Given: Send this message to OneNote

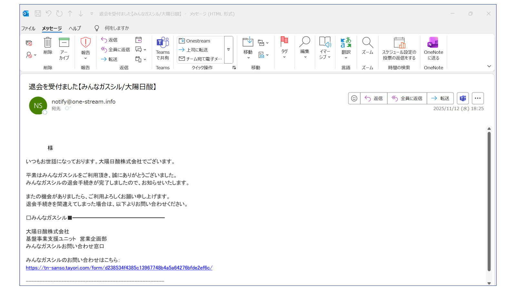Looking at the screenshot, I should coord(433,48).
